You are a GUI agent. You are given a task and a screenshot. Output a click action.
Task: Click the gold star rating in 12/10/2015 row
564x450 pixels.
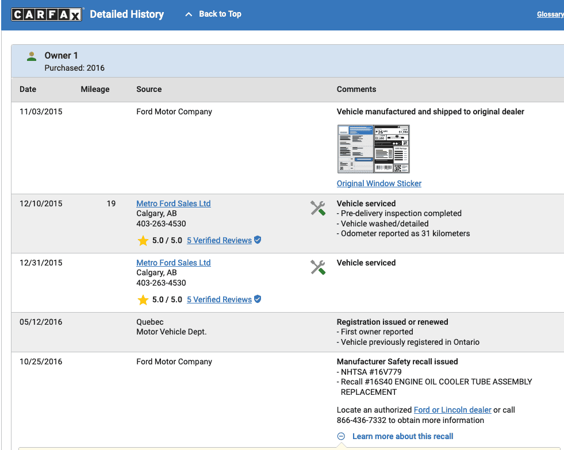[143, 240]
